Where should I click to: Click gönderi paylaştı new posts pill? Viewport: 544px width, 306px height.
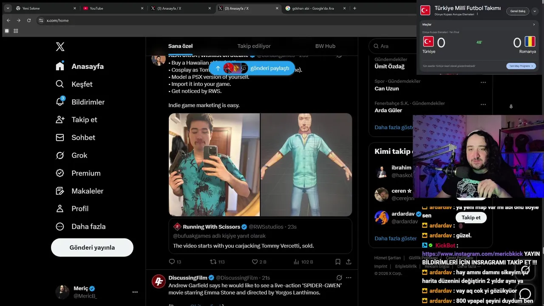point(252,68)
